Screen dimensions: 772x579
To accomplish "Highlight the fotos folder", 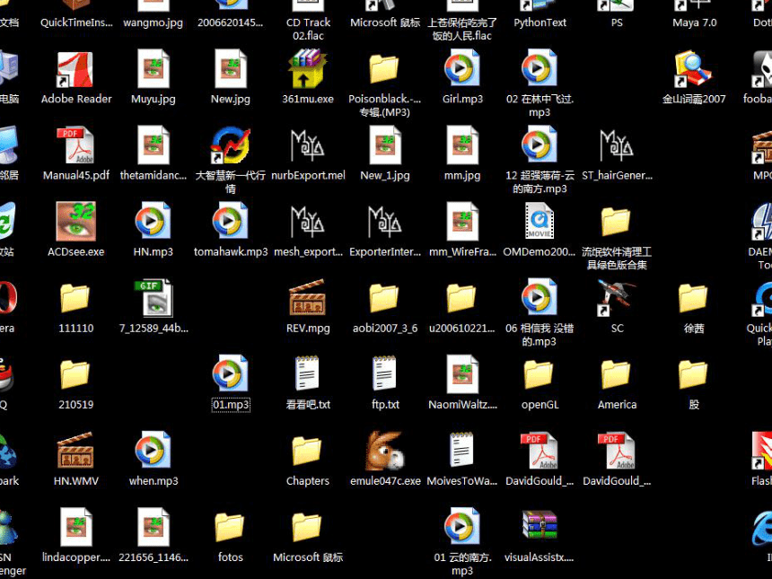I will click(x=231, y=527).
